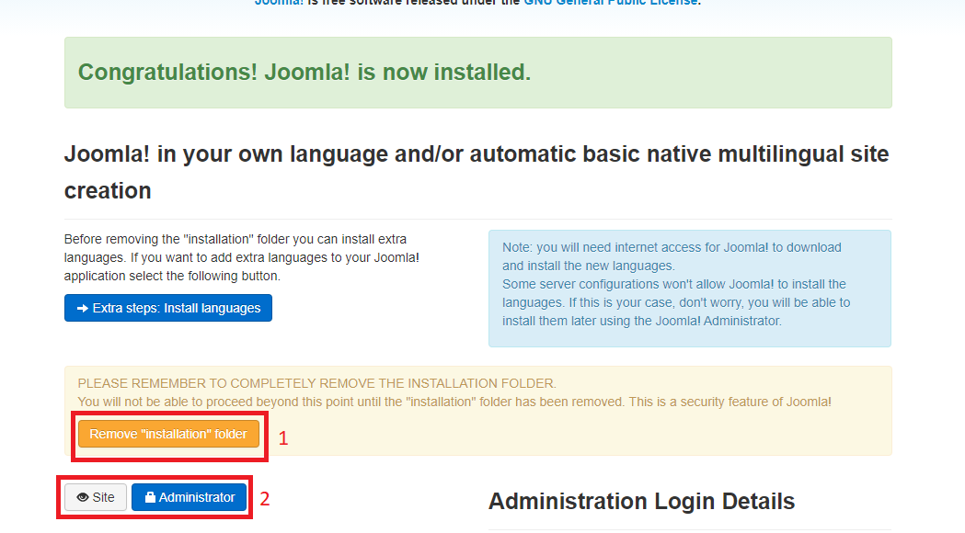Click the "Note: you will need internet access" text
This screenshot has width=965, height=533.
coord(672,256)
